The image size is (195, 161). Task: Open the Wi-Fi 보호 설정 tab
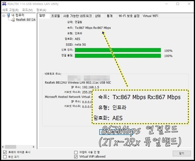tap(129, 16)
